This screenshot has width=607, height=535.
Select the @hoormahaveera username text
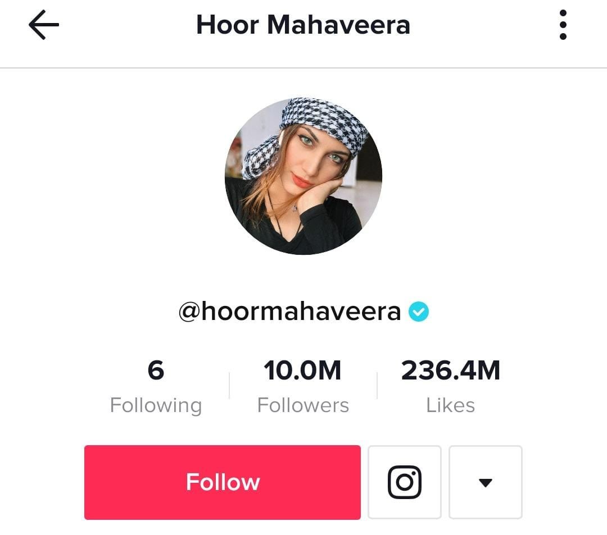pos(289,312)
